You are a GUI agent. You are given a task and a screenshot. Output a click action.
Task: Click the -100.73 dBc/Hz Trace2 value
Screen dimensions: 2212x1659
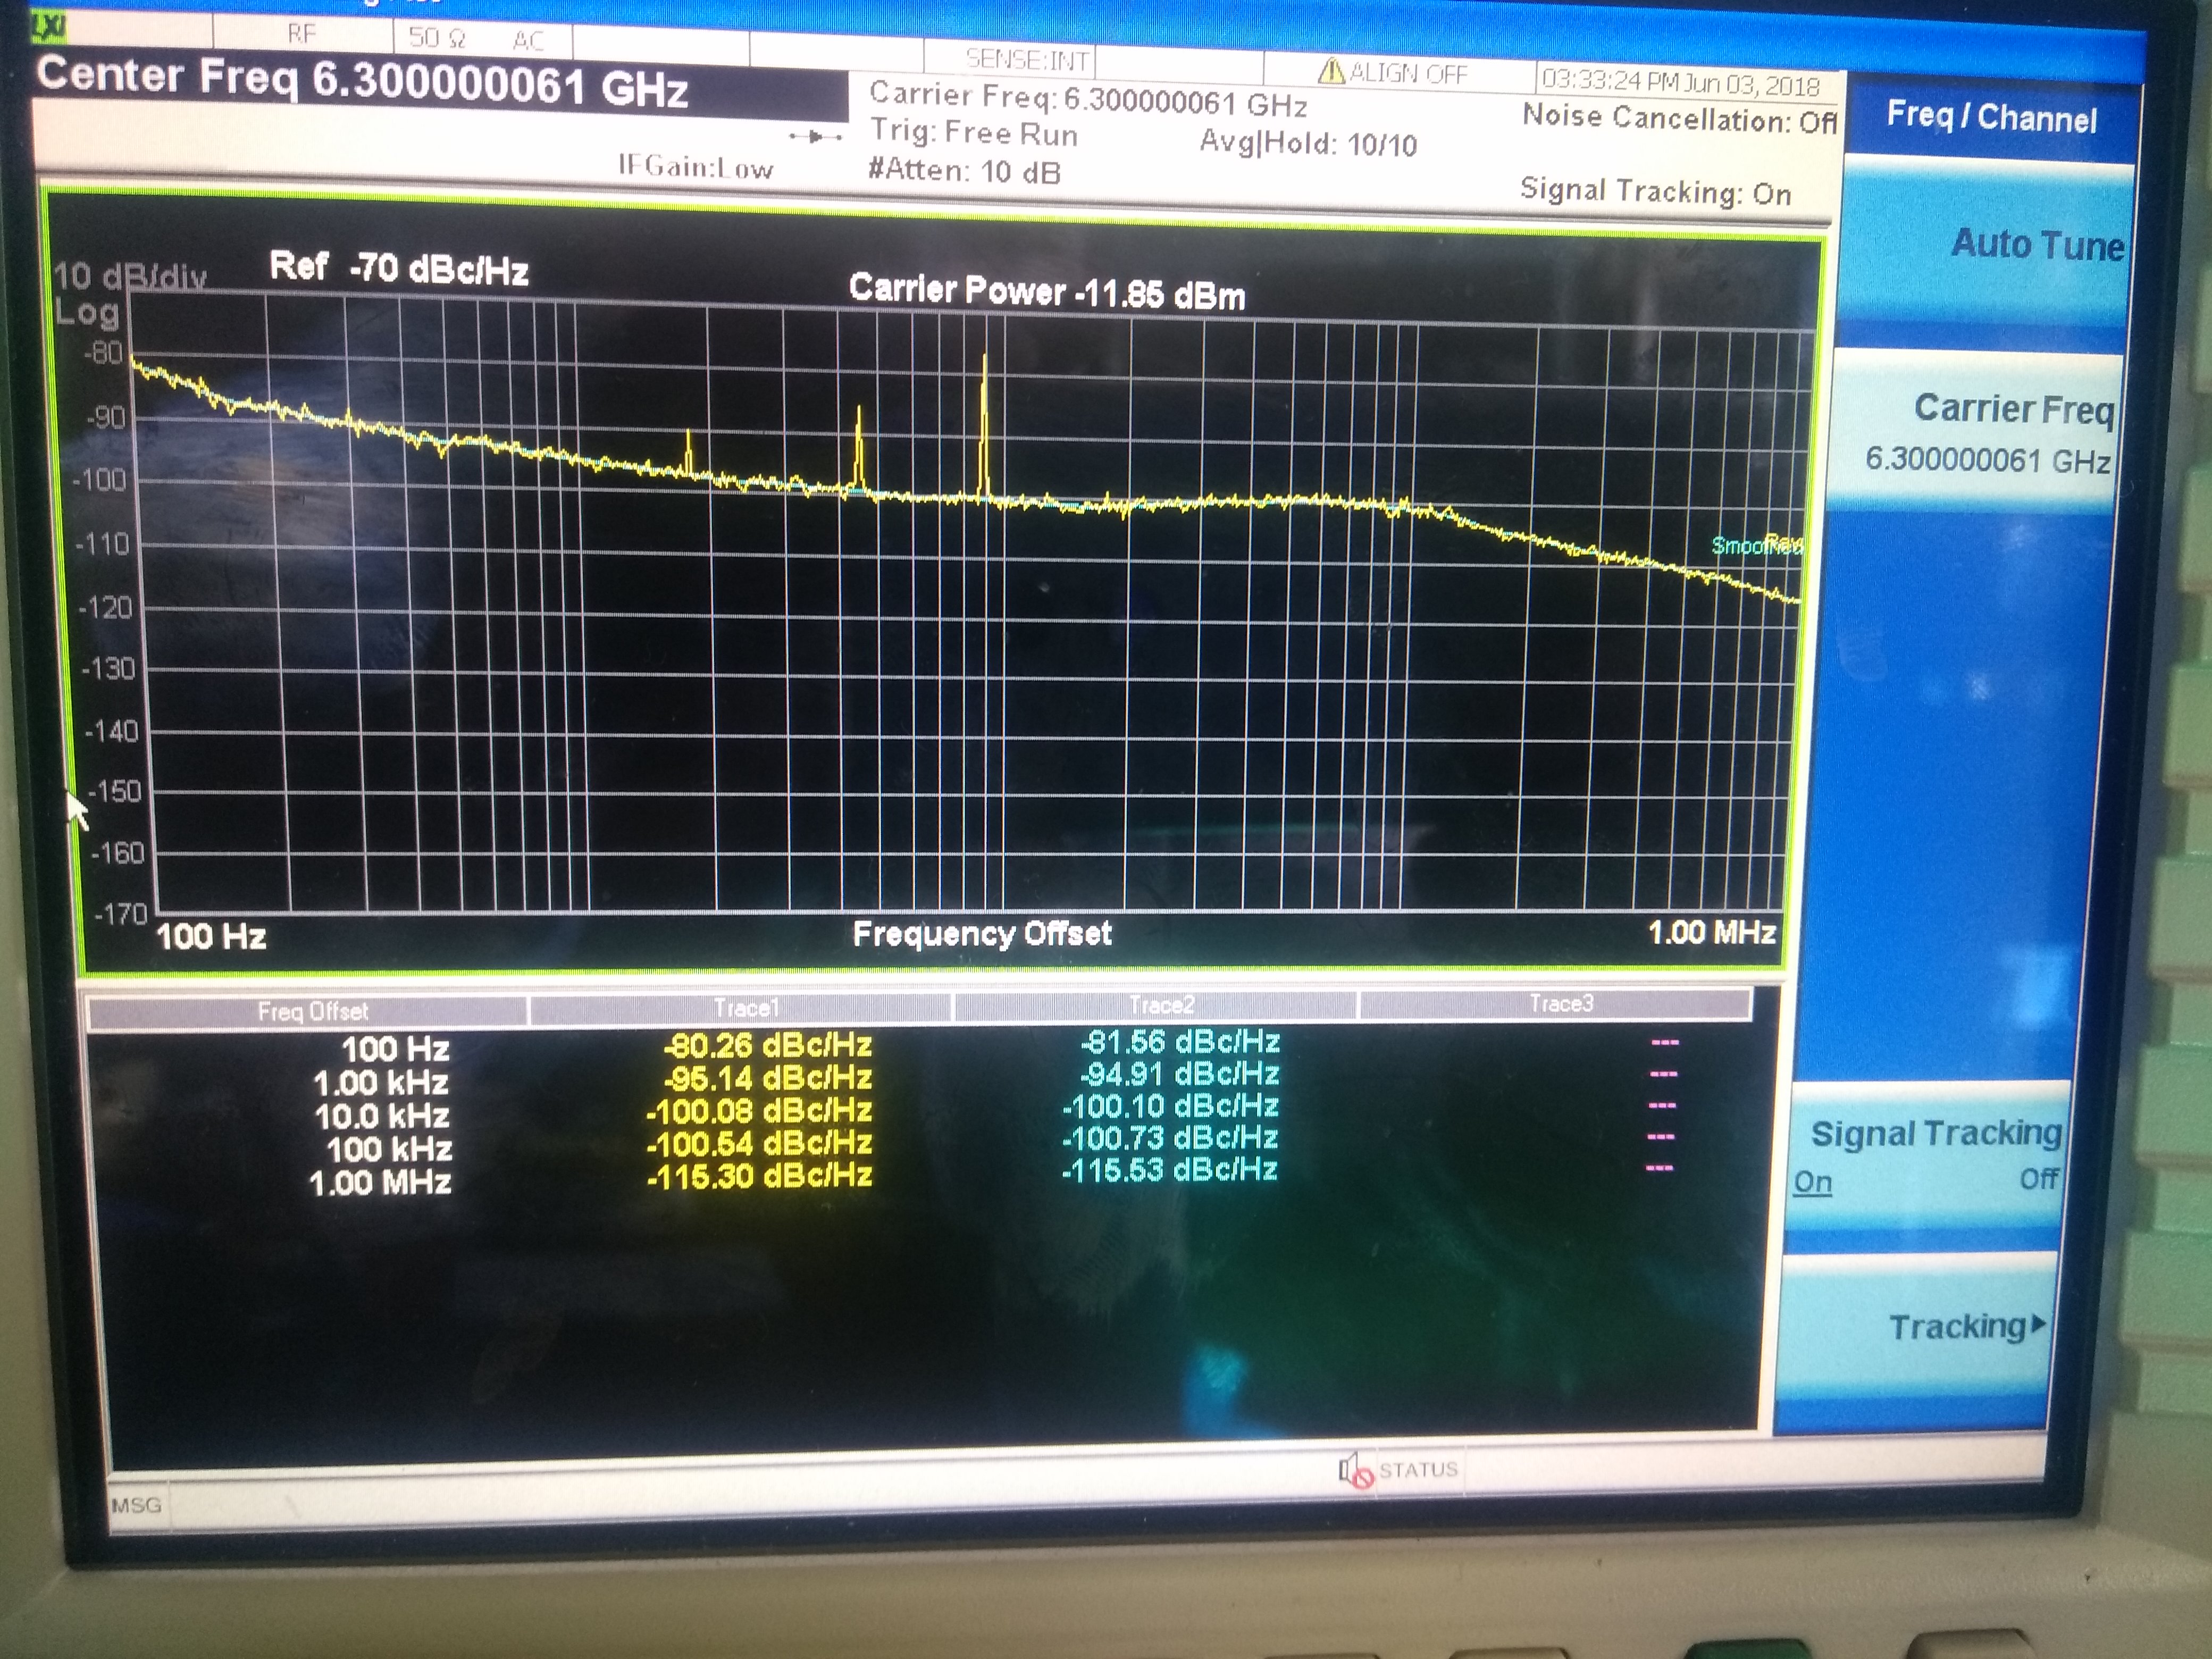pyautogui.click(x=1170, y=1138)
